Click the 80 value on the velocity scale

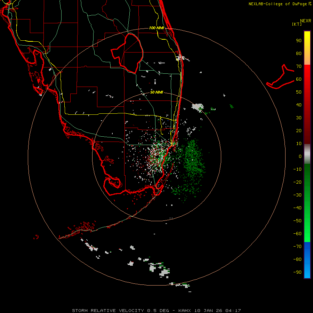point(299,53)
